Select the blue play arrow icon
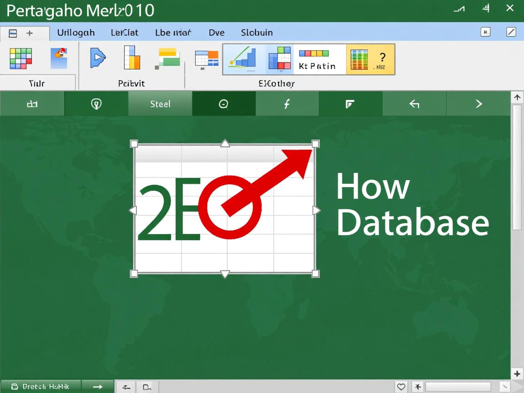Screen dimensions: 524x393 pos(98,58)
